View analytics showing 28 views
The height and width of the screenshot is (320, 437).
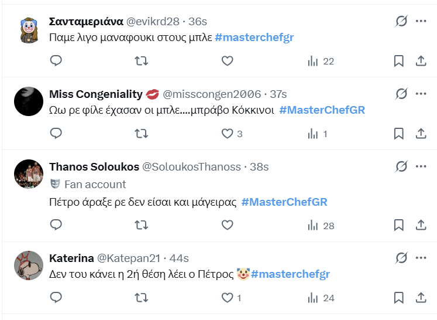point(321,225)
